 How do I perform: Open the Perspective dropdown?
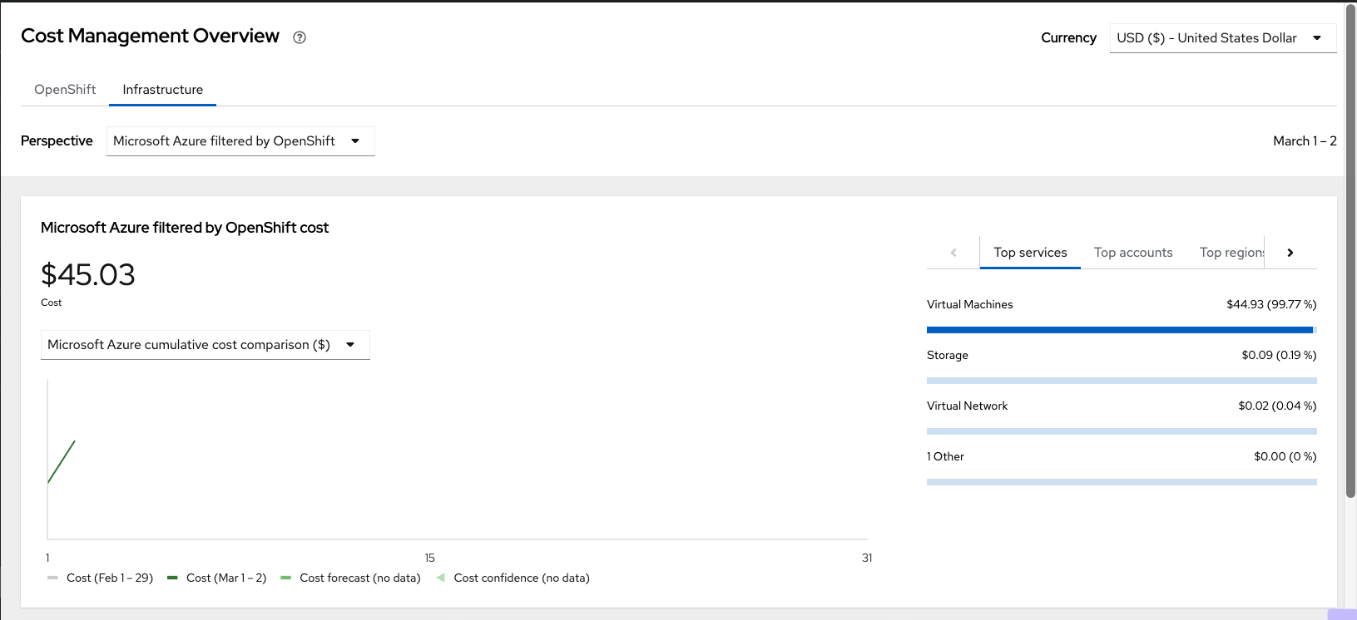240,141
